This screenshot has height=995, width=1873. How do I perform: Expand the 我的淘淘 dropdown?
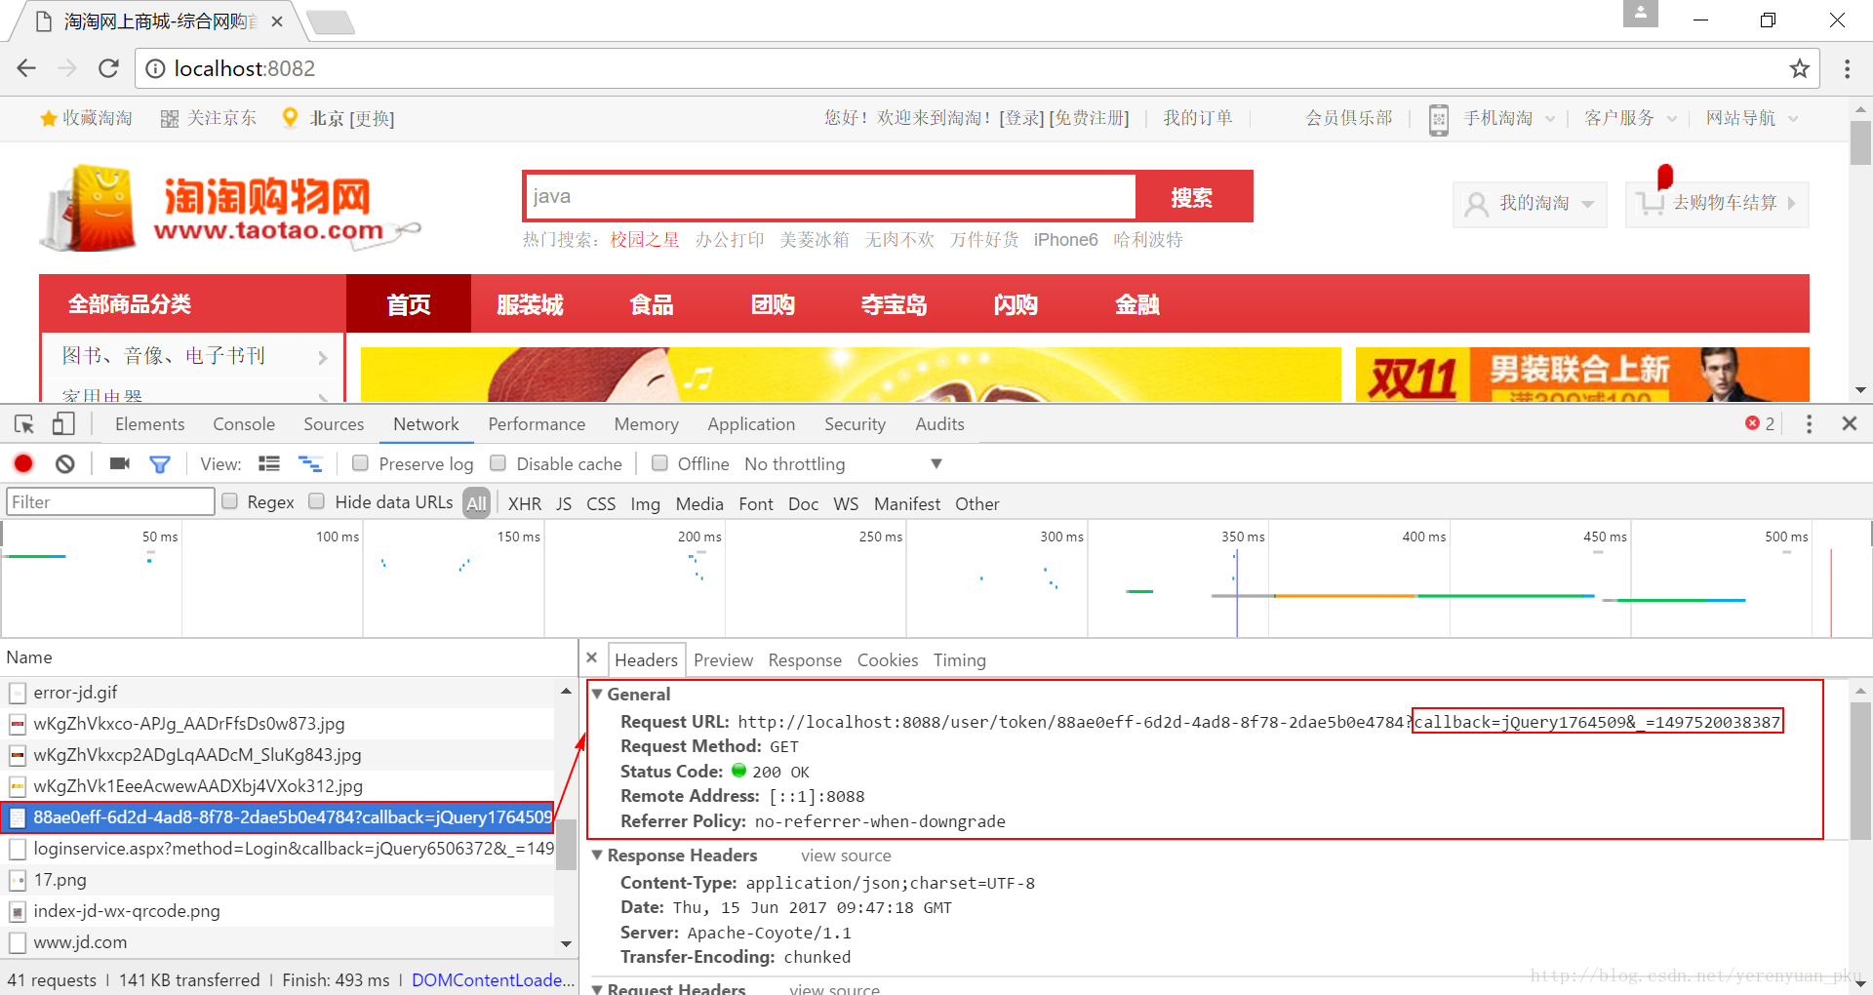click(1588, 204)
